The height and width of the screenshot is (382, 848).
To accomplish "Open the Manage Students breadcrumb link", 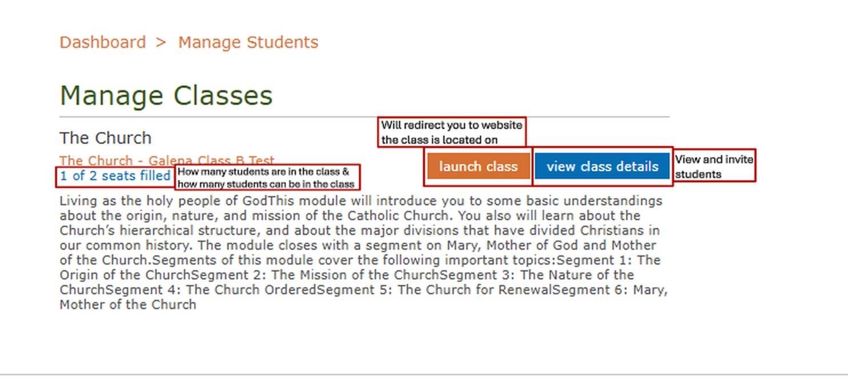I will (x=248, y=43).
